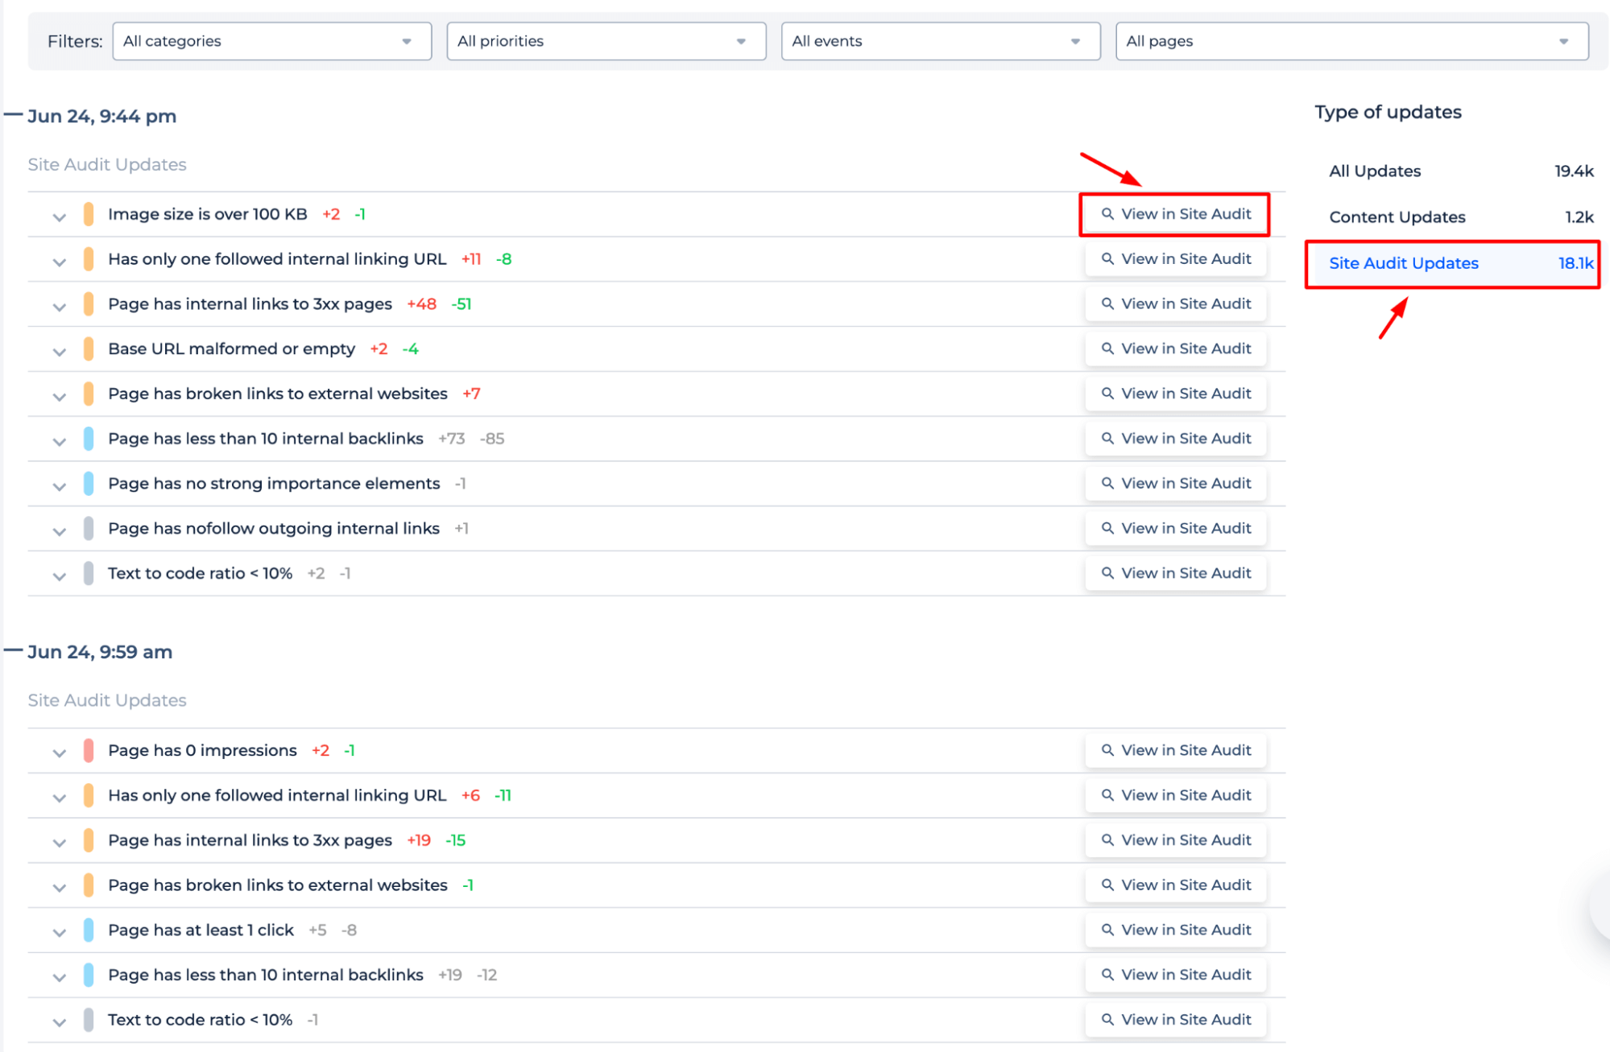Open the All events filter dropdown

[x=940, y=41]
